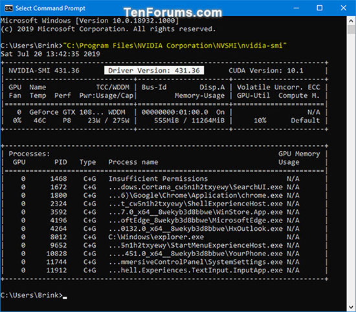Click the chrome.exe process row
Screen dimensions: 356x312
161,195
